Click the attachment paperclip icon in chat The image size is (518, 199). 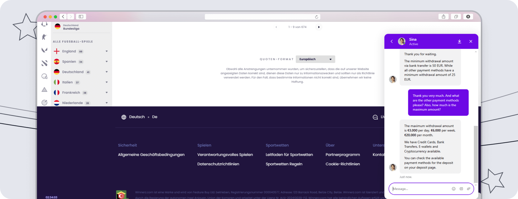[x=468, y=189]
